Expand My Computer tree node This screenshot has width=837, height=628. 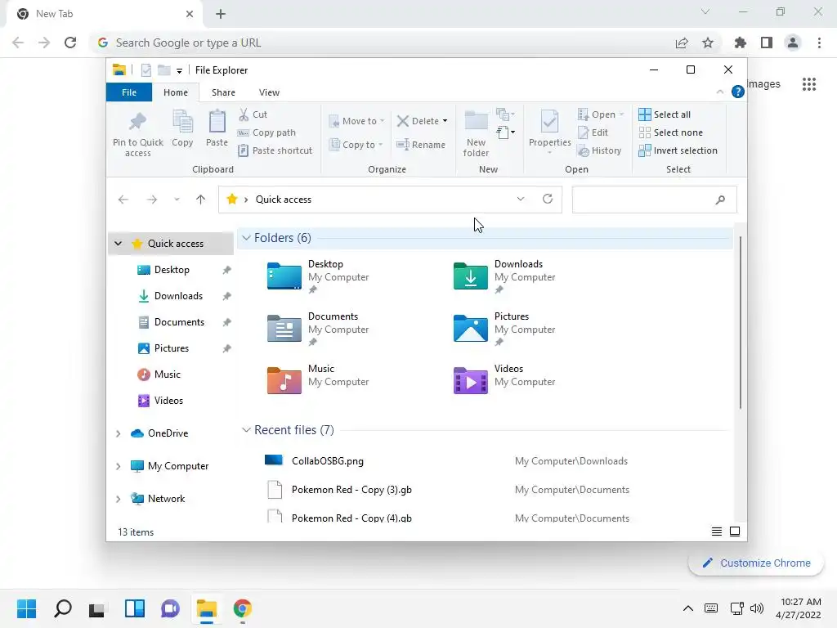[x=118, y=466]
